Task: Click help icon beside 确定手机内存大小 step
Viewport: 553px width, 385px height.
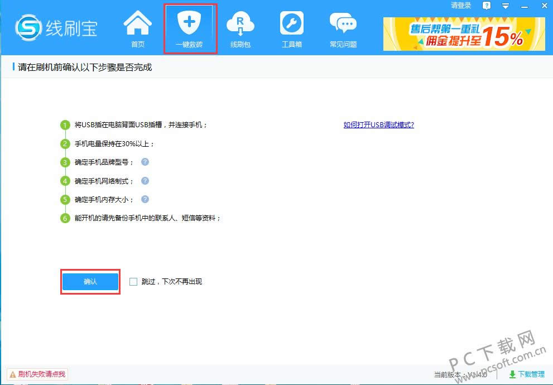Action: (145, 199)
